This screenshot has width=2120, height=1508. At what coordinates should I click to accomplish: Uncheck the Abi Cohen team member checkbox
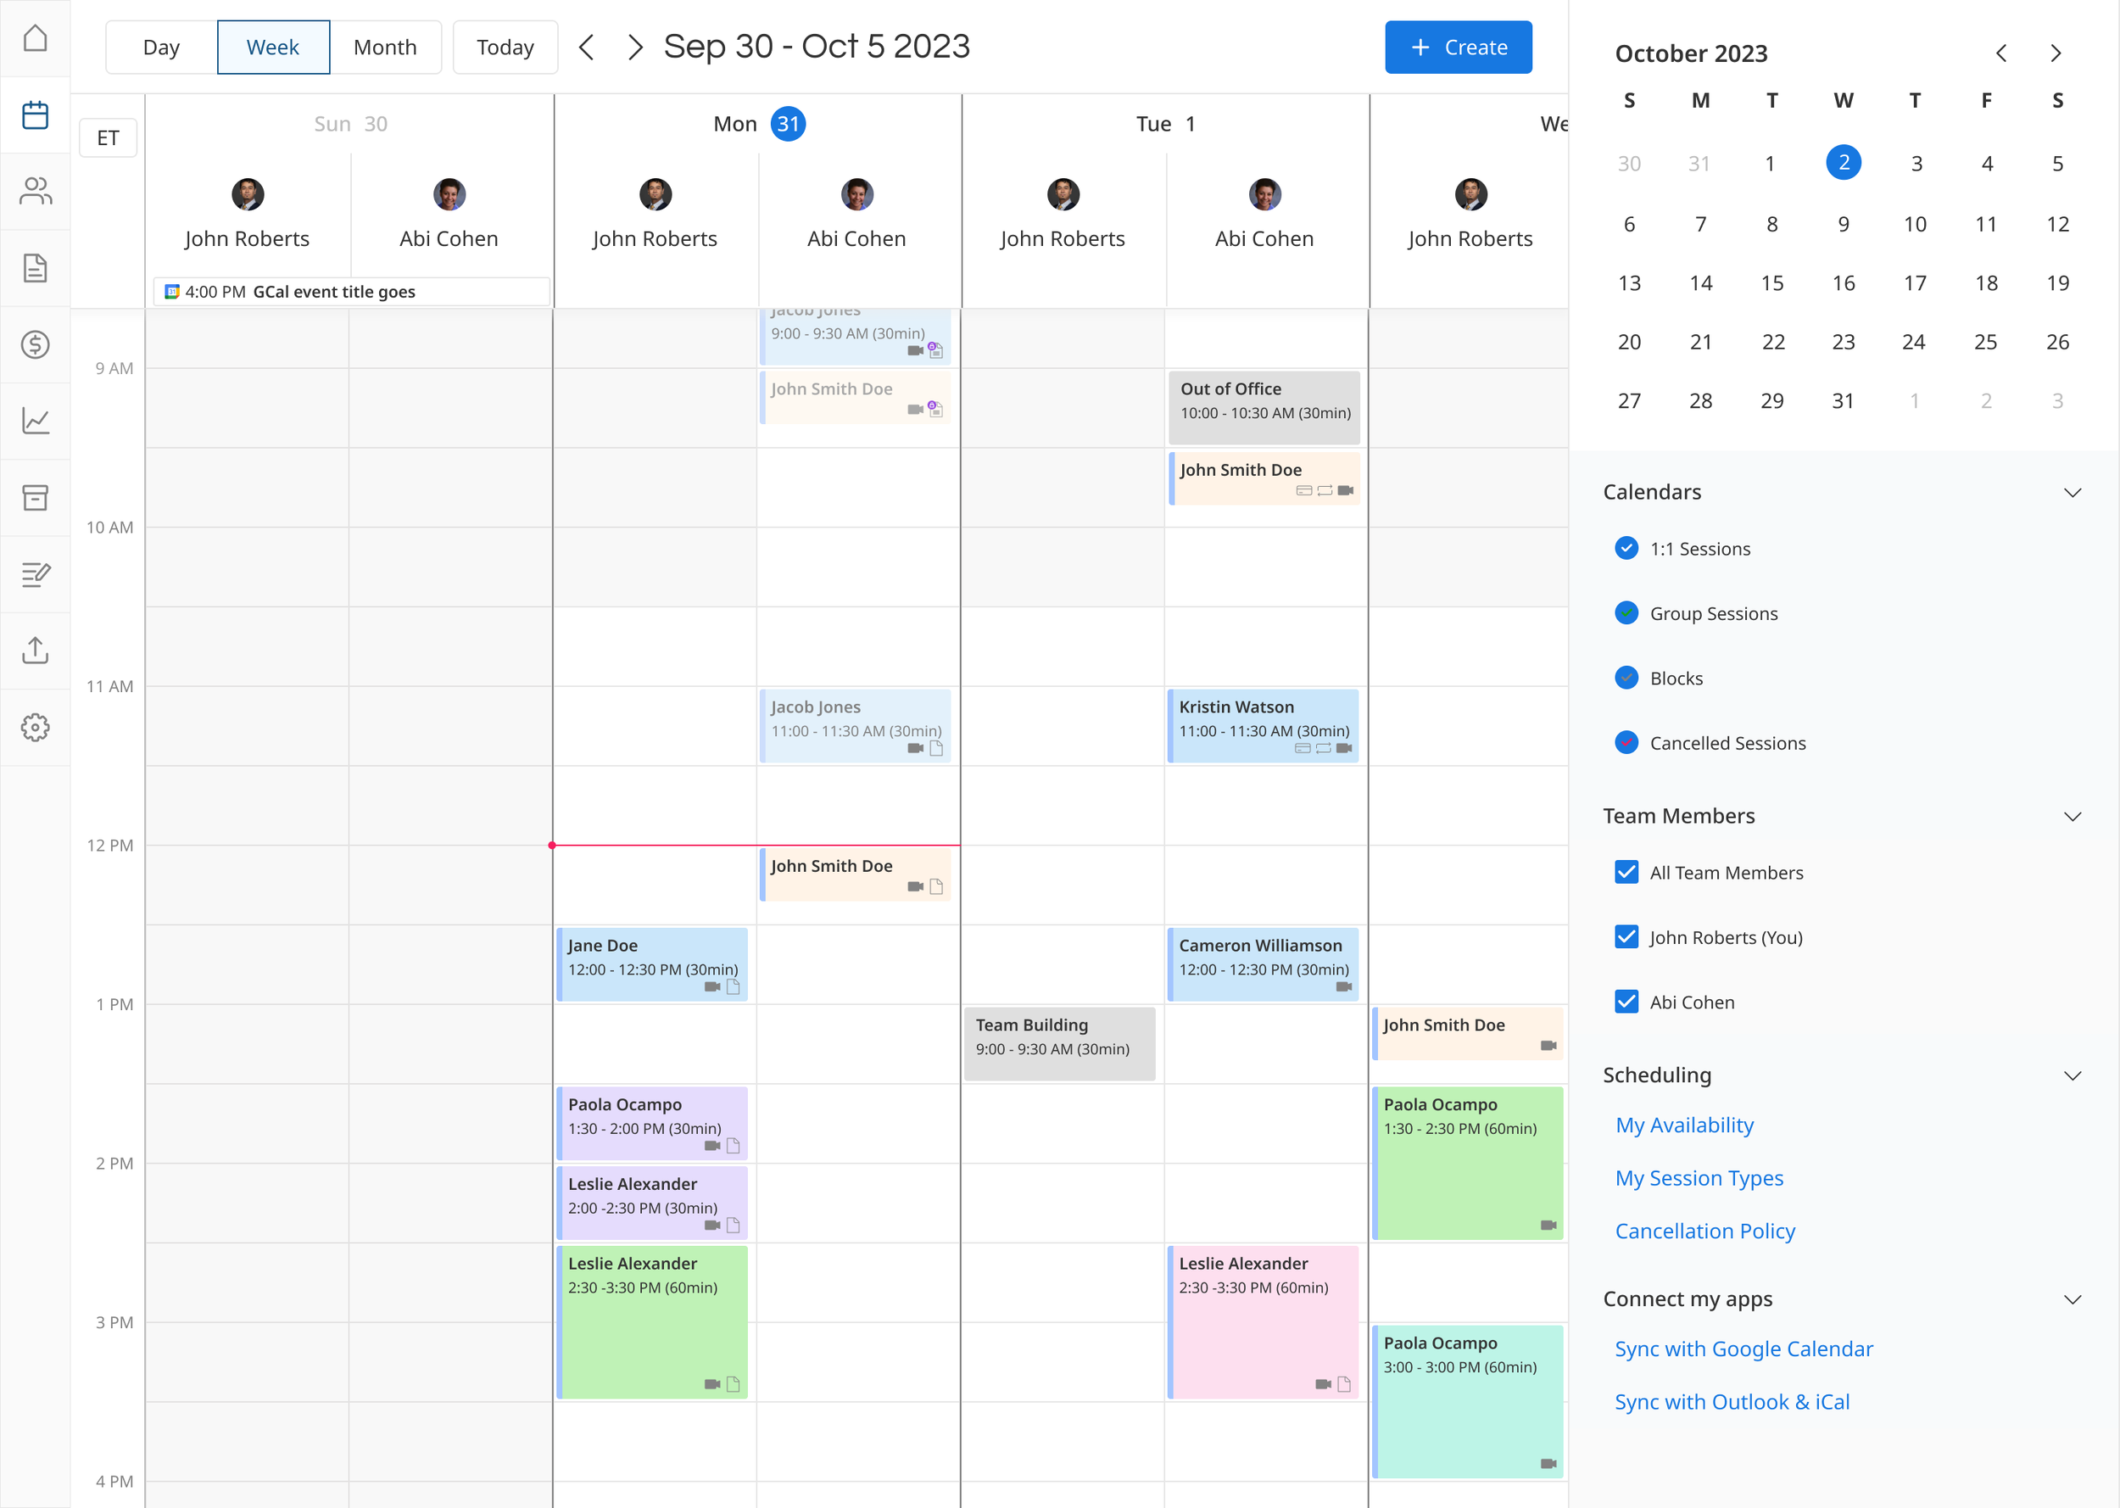click(x=1626, y=1001)
